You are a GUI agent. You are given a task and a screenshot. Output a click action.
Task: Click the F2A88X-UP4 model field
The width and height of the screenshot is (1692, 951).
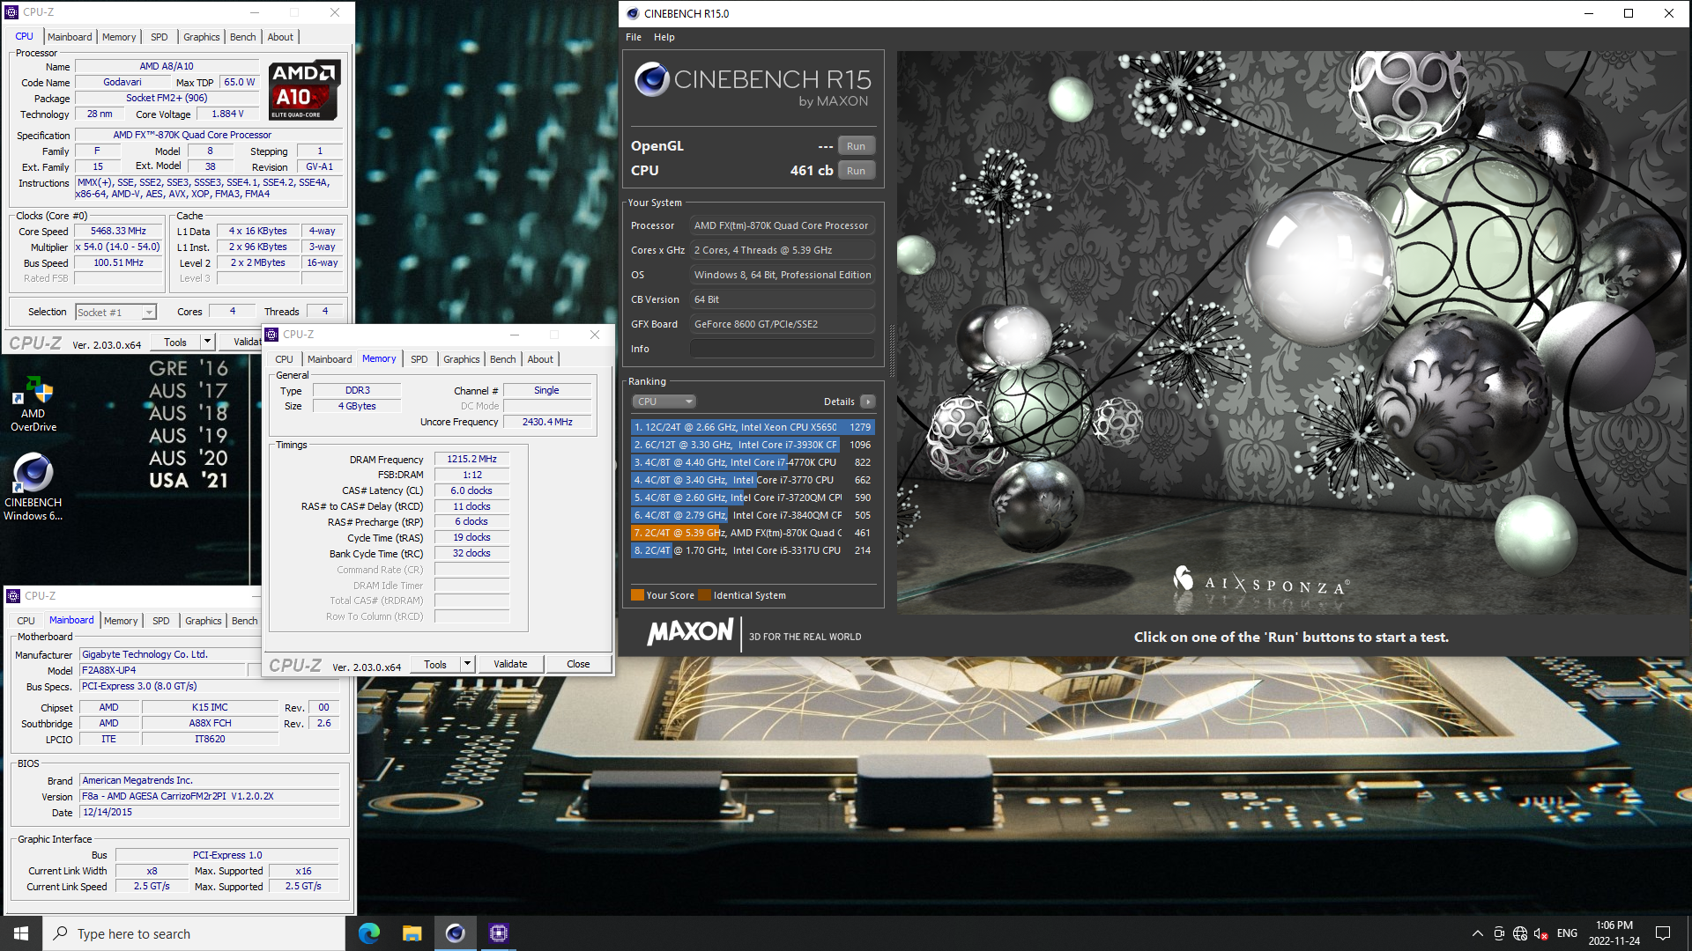click(161, 670)
